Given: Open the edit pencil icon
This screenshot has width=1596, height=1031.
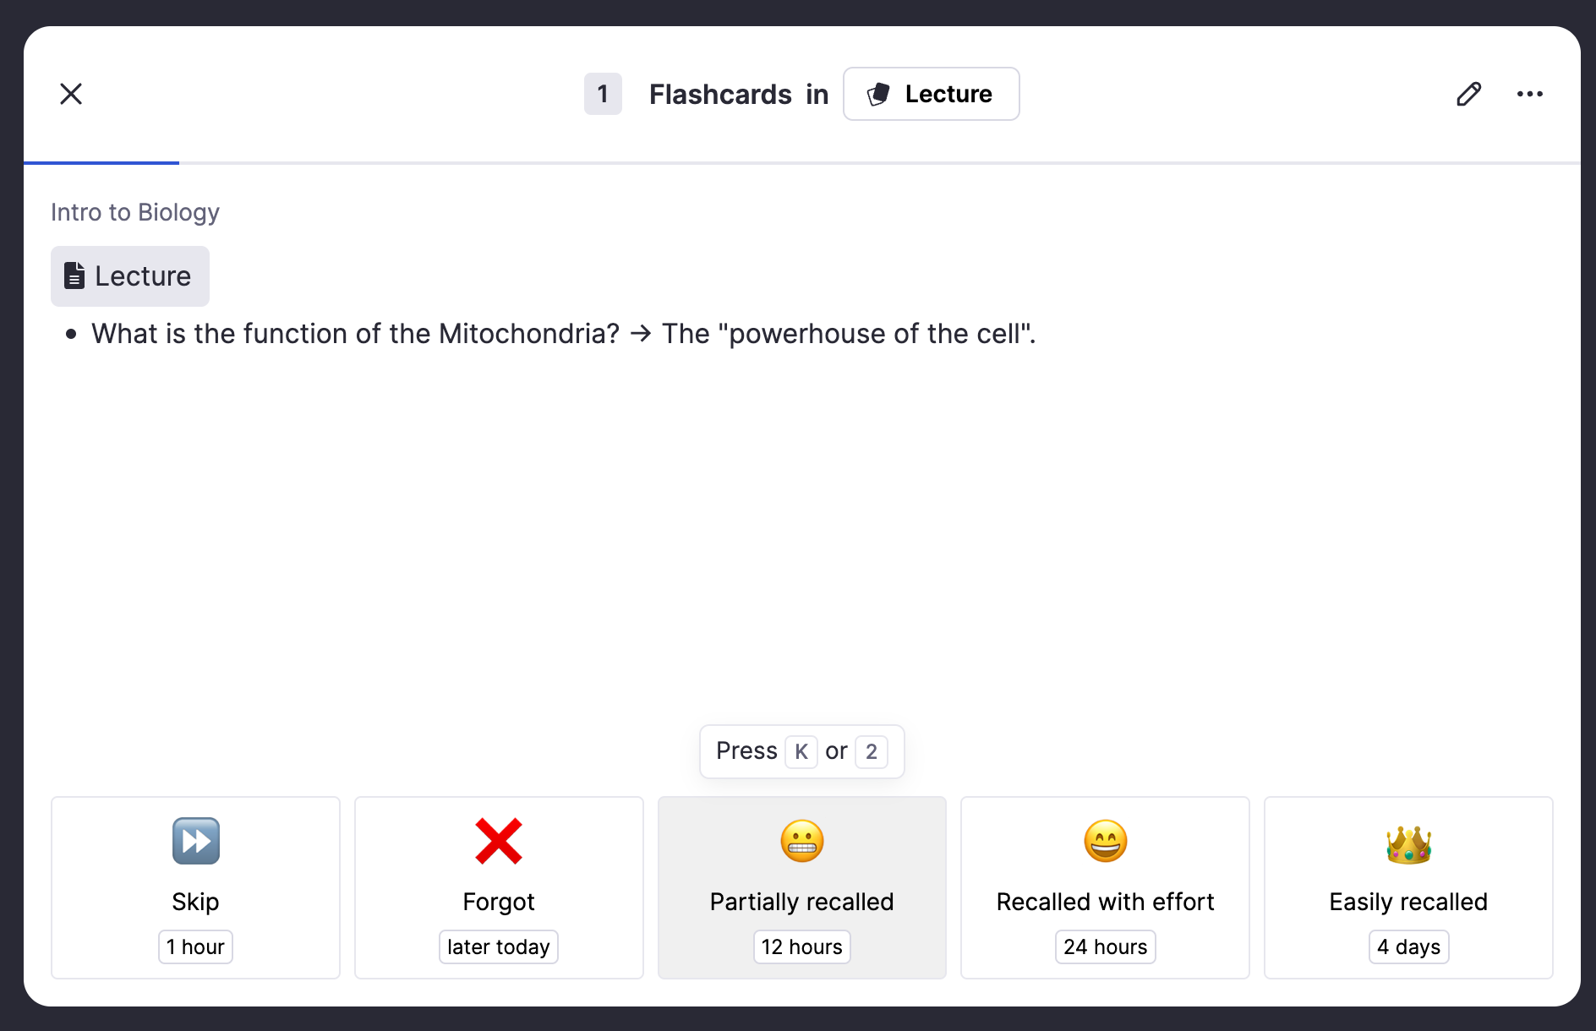Looking at the screenshot, I should 1469,94.
